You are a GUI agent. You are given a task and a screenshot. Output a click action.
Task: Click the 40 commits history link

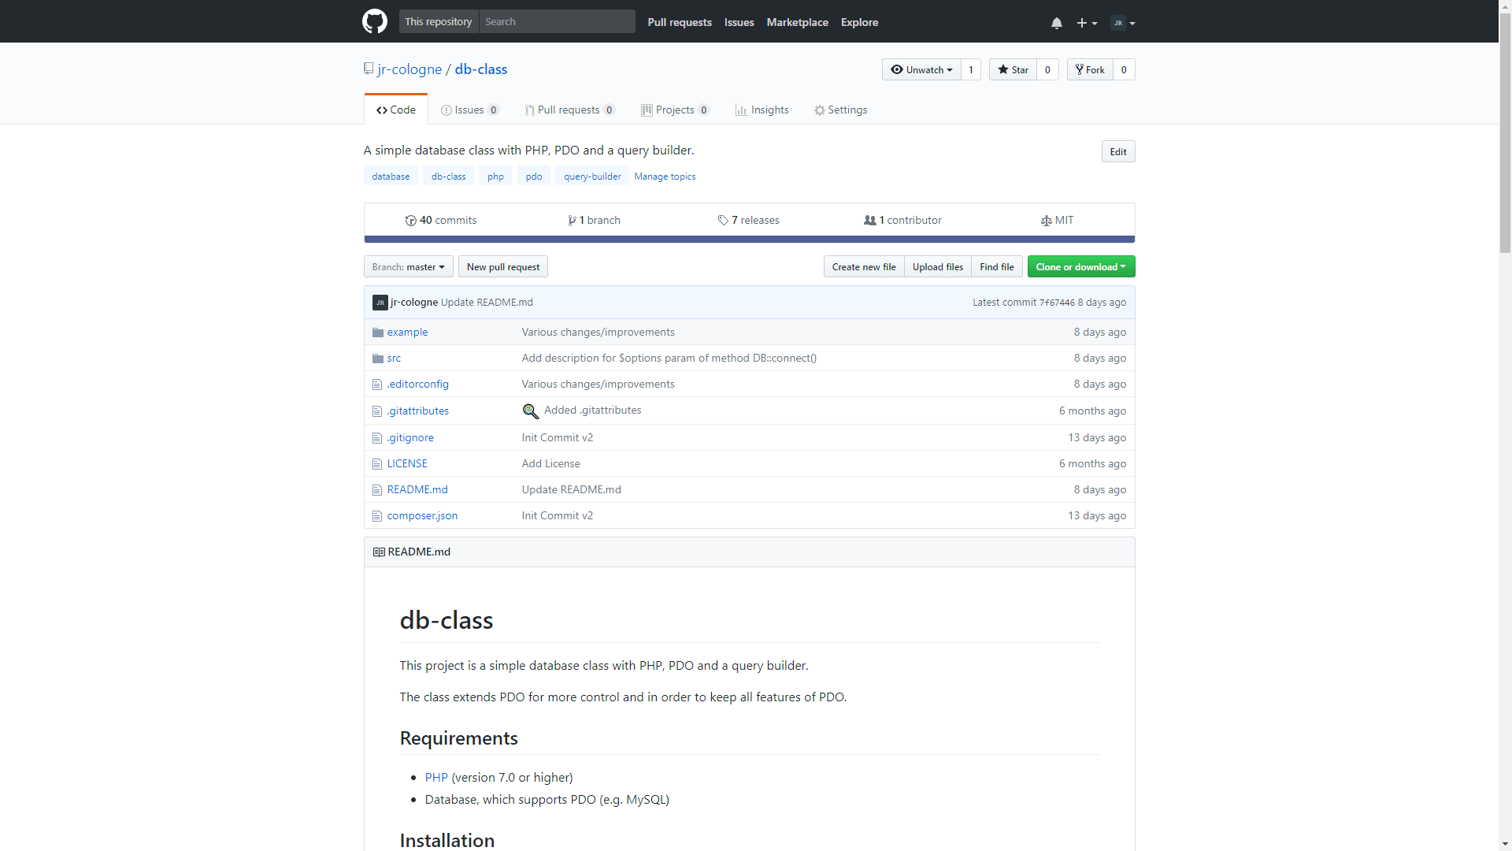click(441, 221)
